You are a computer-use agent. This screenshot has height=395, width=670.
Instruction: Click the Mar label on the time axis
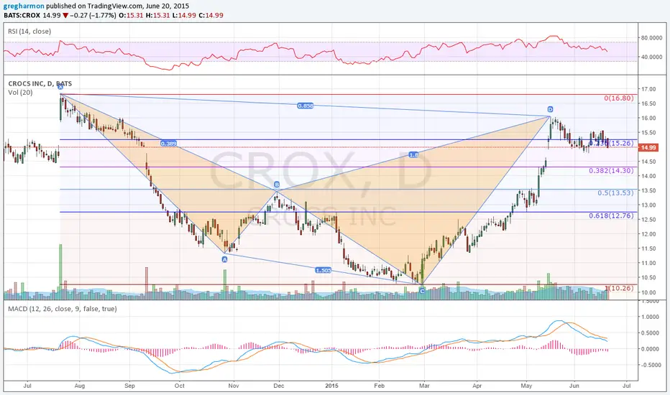[x=424, y=386]
